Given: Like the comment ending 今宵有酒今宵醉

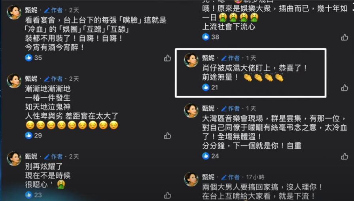Looking at the screenshot, I should click(167, 58).
